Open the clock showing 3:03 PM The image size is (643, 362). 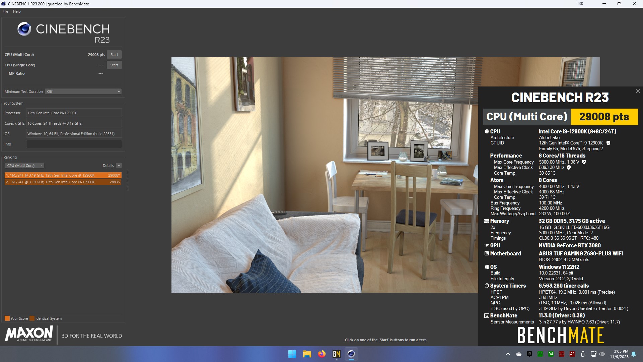pos(619,354)
